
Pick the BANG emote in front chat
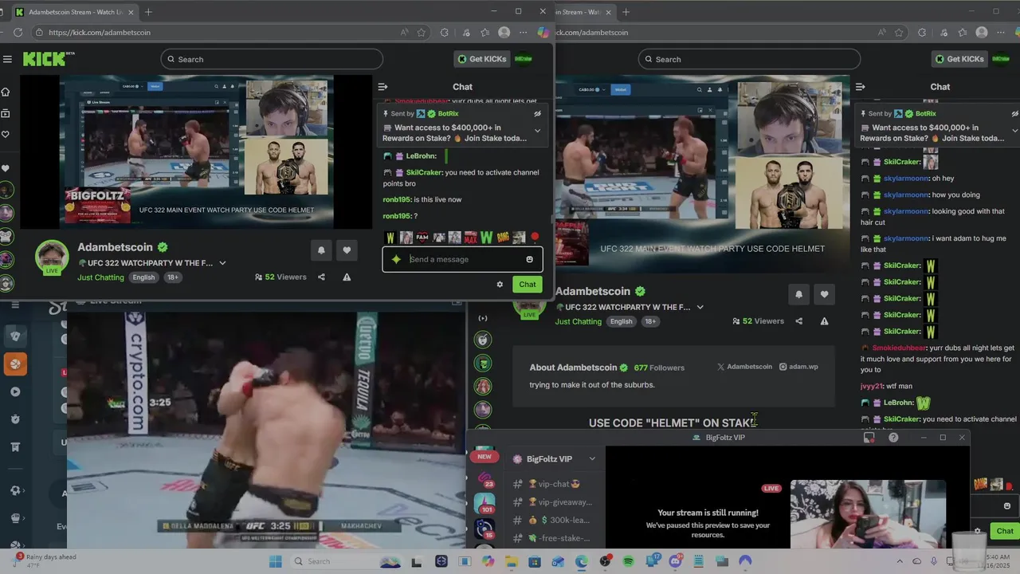click(503, 238)
